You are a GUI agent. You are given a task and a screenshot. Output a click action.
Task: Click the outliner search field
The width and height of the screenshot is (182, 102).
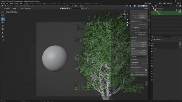[x=165, y=6]
